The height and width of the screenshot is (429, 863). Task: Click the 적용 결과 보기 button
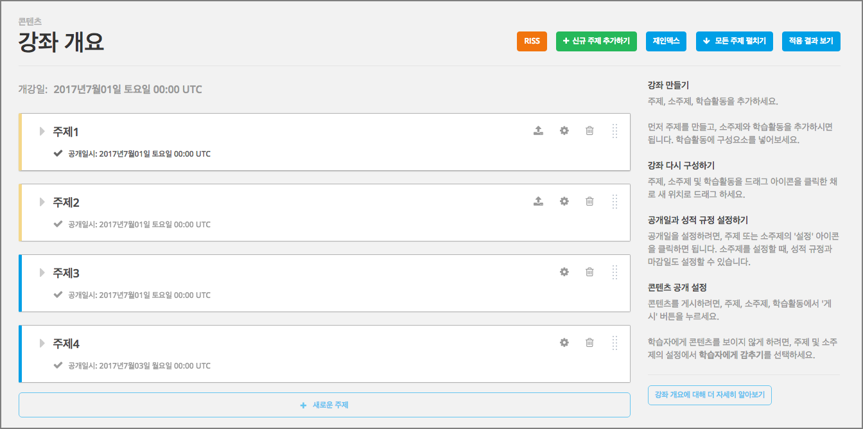(812, 41)
